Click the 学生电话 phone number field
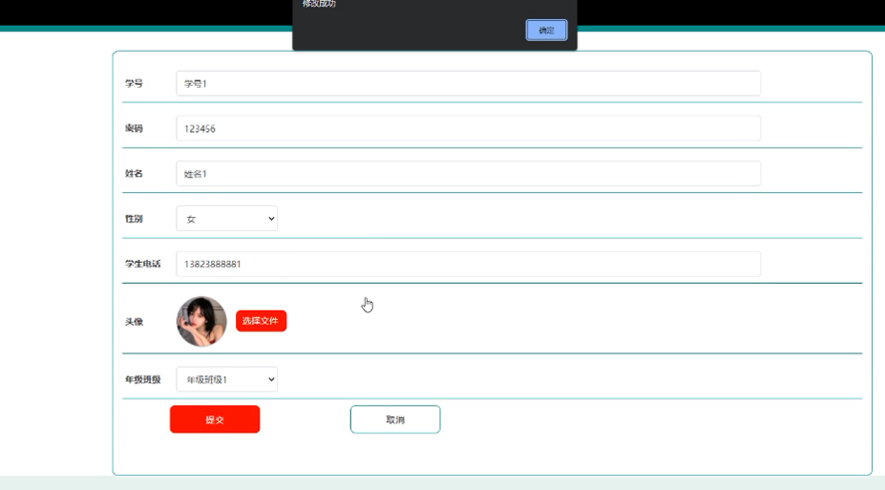Viewport: 885px width, 490px height. [468, 264]
